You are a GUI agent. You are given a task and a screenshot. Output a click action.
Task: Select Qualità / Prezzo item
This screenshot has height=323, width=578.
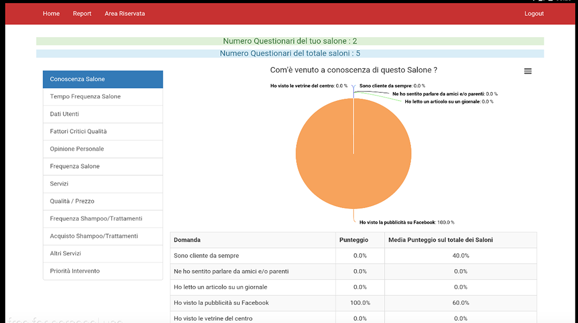(x=103, y=201)
